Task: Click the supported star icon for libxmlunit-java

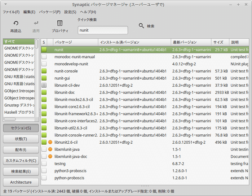Action: (x=50, y=149)
